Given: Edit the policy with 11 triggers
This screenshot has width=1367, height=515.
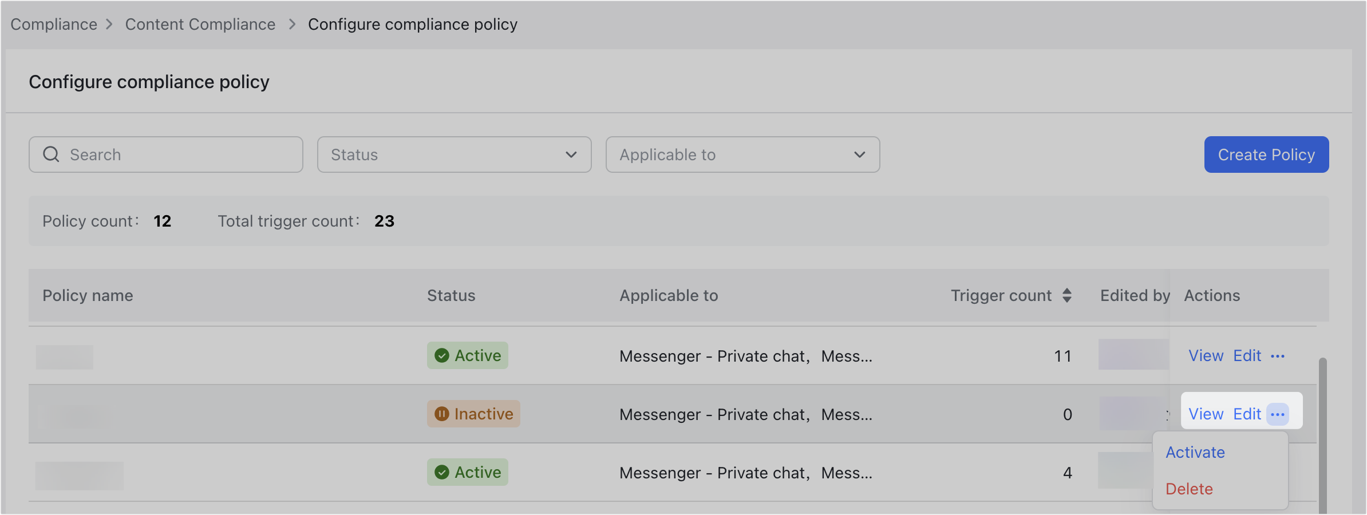Looking at the screenshot, I should pyautogui.click(x=1247, y=356).
